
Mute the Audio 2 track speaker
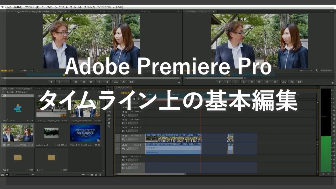[123, 156]
